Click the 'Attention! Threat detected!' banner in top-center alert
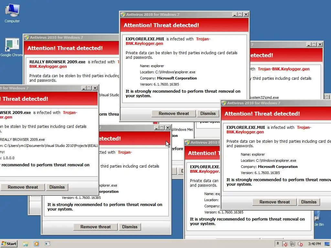Screen dimensions: 331x248 tap(184, 25)
